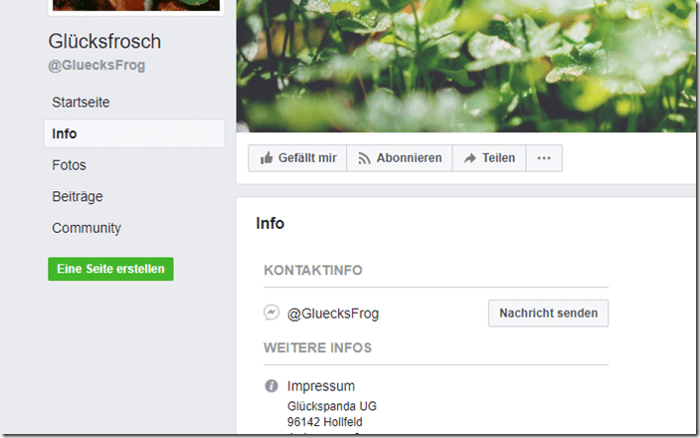Open the Fotos section
Image resolution: width=700 pixels, height=438 pixels.
pyautogui.click(x=69, y=165)
